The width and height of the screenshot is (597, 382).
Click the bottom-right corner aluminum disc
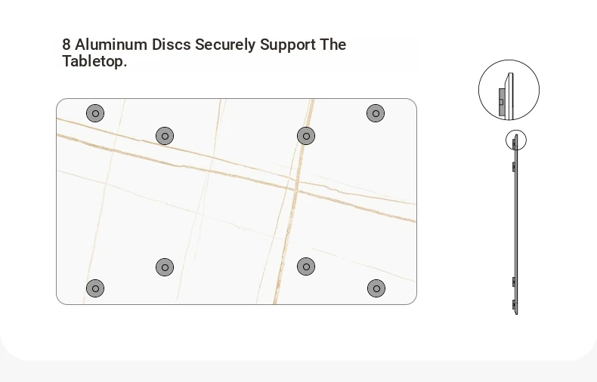[x=376, y=289]
